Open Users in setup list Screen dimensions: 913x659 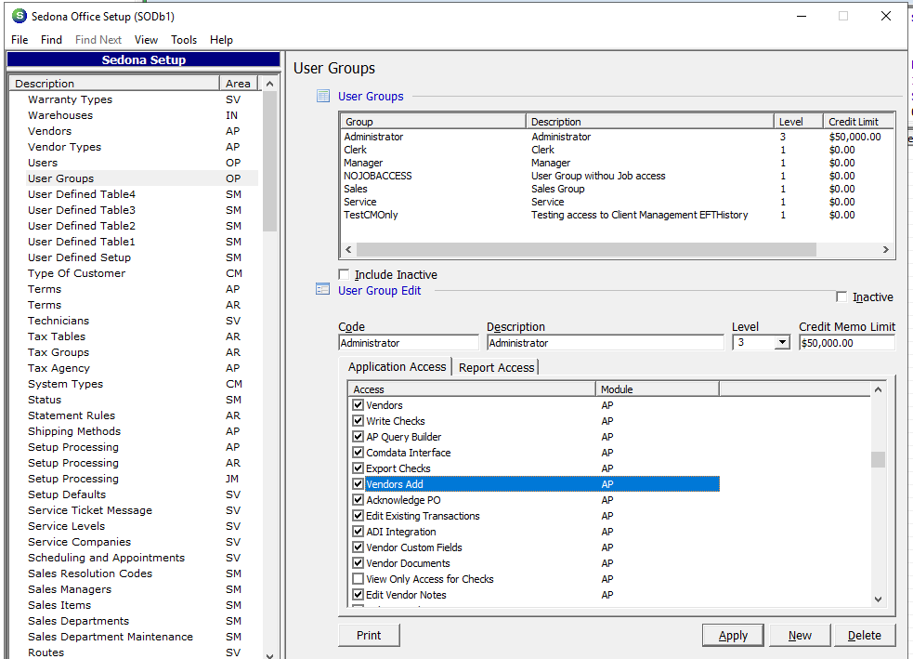coord(43,163)
